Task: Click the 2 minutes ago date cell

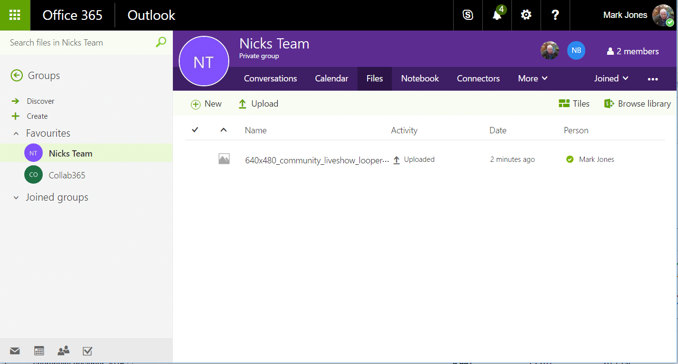Action: [512, 159]
